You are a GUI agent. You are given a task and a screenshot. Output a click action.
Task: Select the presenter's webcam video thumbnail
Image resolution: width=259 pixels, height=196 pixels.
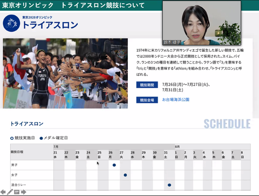(x=202, y=23)
